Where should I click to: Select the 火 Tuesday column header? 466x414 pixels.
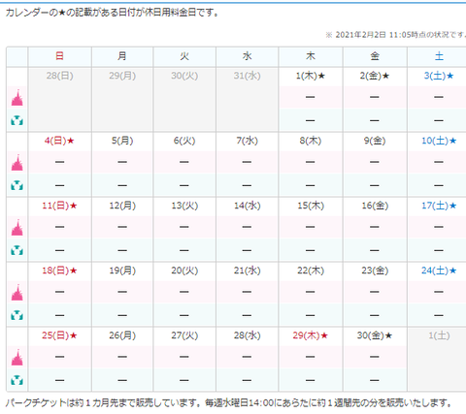click(184, 56)
